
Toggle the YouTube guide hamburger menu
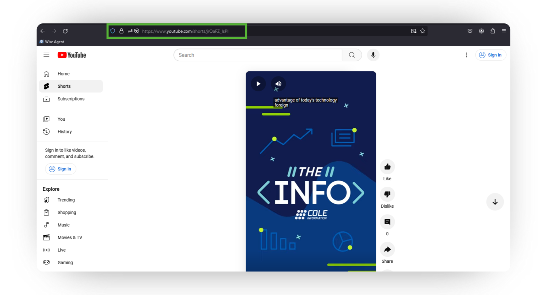coord(46,55)
